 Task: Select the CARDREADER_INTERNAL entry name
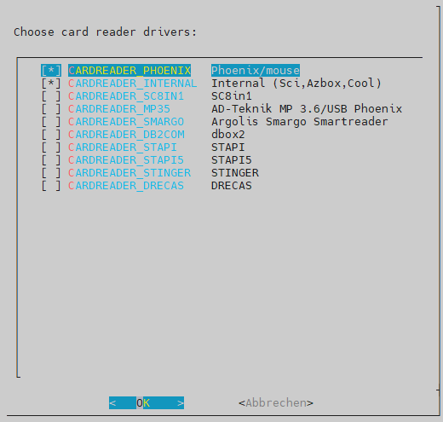coord(133,84)
